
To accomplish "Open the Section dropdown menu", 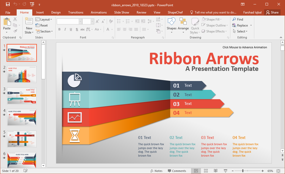I will click(44, 31).
